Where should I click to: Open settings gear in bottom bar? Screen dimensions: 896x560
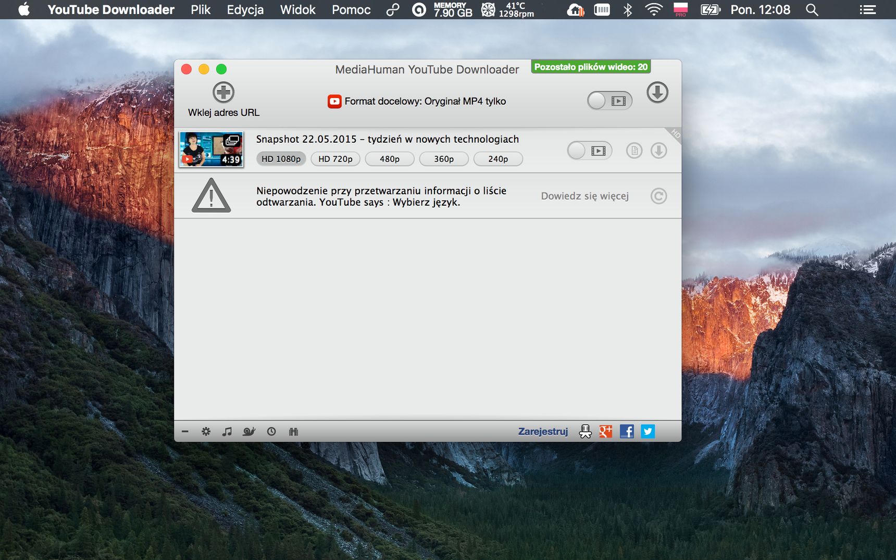click(x=206, y=431)
